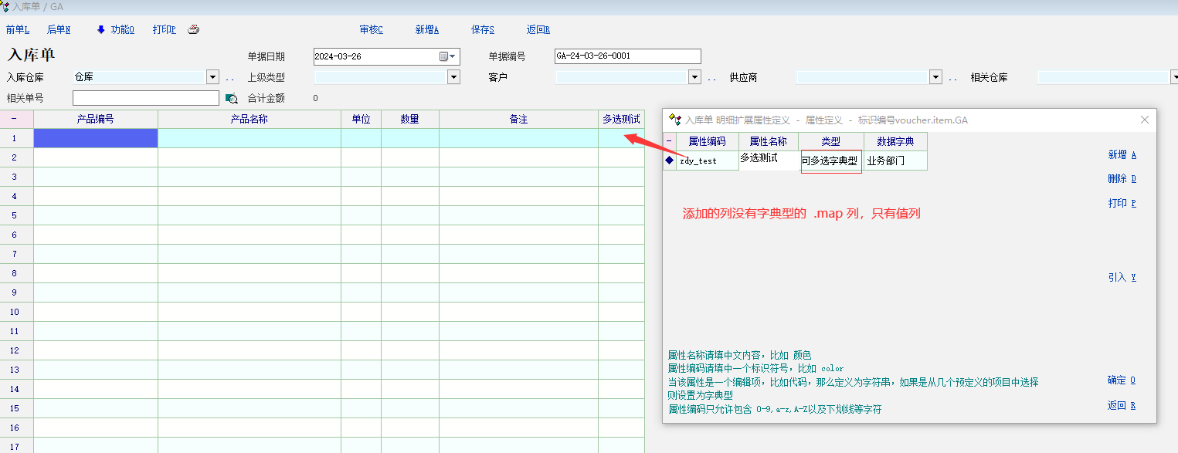Click 引入 in the attribute dialog
The image size is (1178, 453).
click(x=1122, y=277)
